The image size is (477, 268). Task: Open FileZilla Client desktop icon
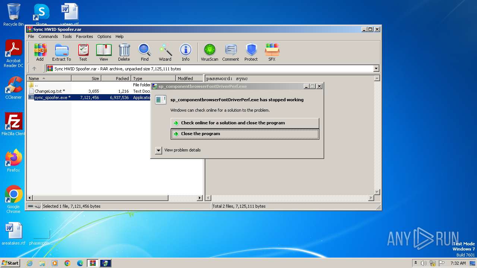(x=13, y=124)
